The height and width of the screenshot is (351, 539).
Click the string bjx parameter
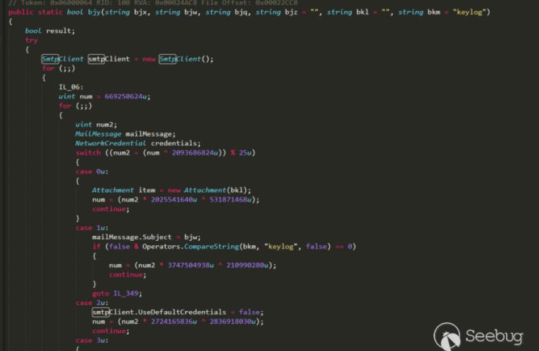pyautogui.click(x=127, y=12)
